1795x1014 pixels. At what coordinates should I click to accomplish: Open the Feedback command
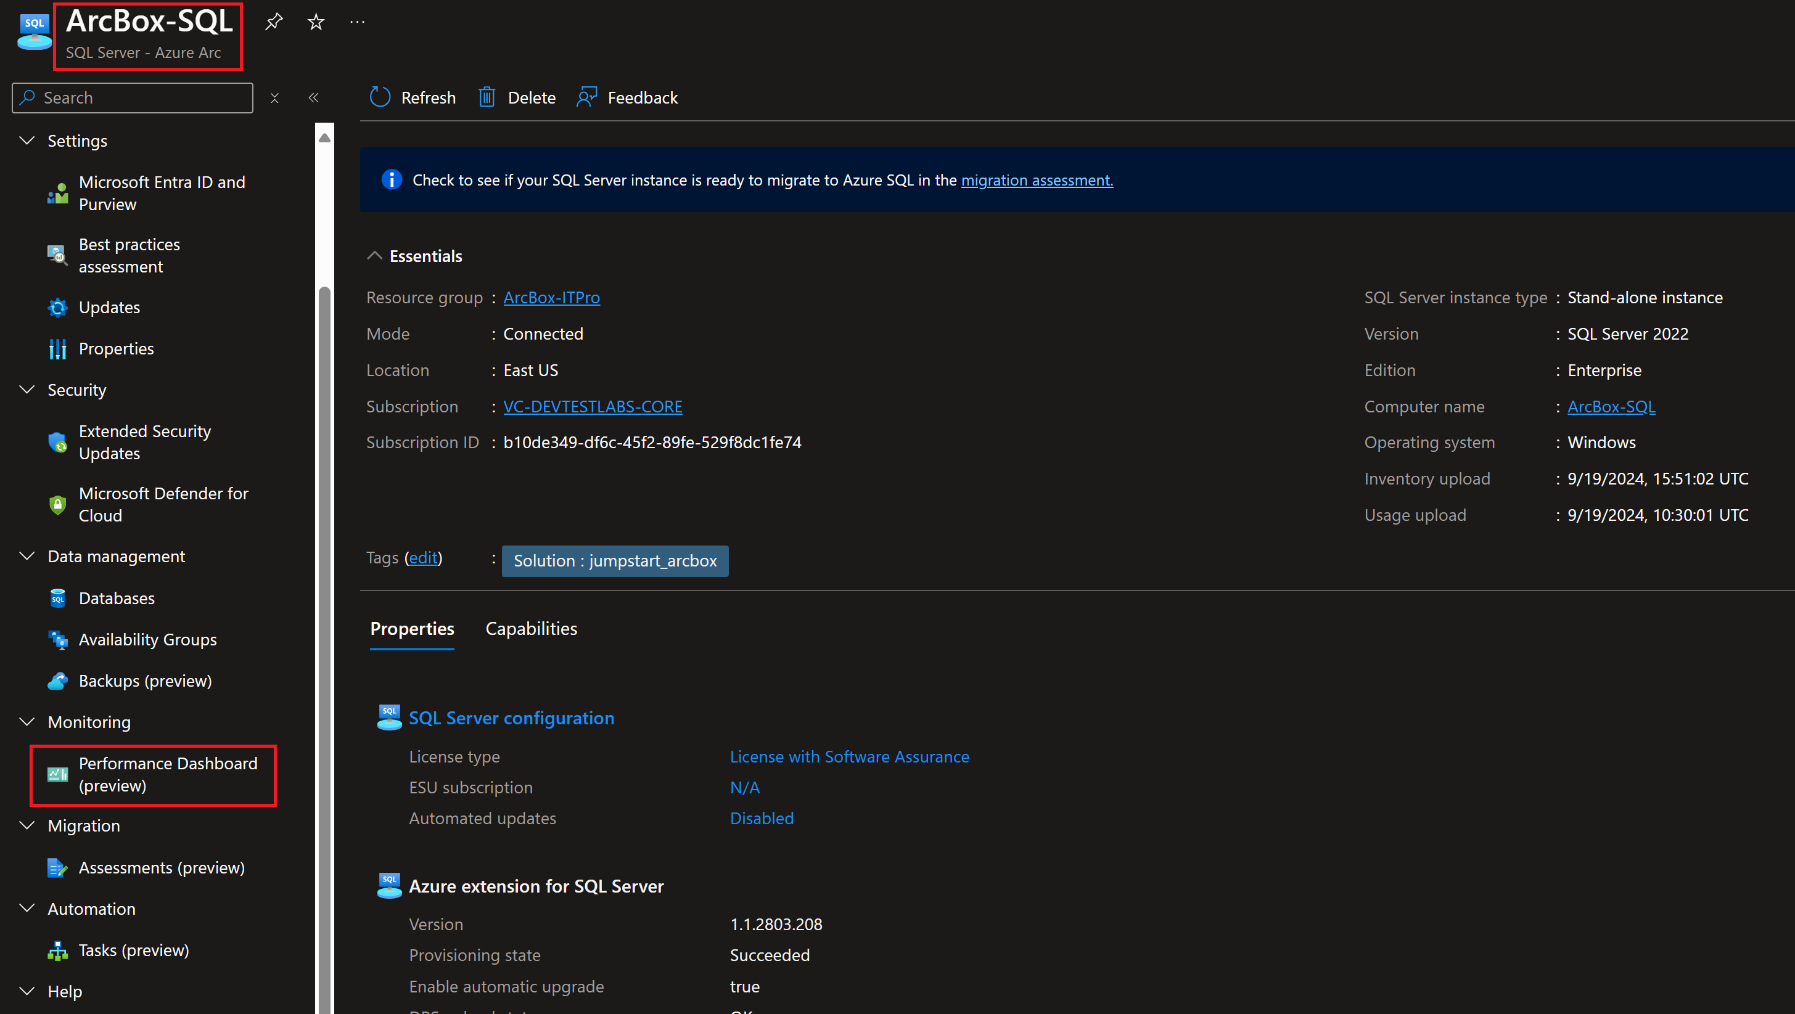(x=626, y=97)
